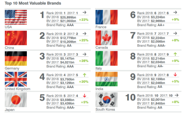Click the Italy flag image
The image size is (187, 117).
(x=106, y=58)
